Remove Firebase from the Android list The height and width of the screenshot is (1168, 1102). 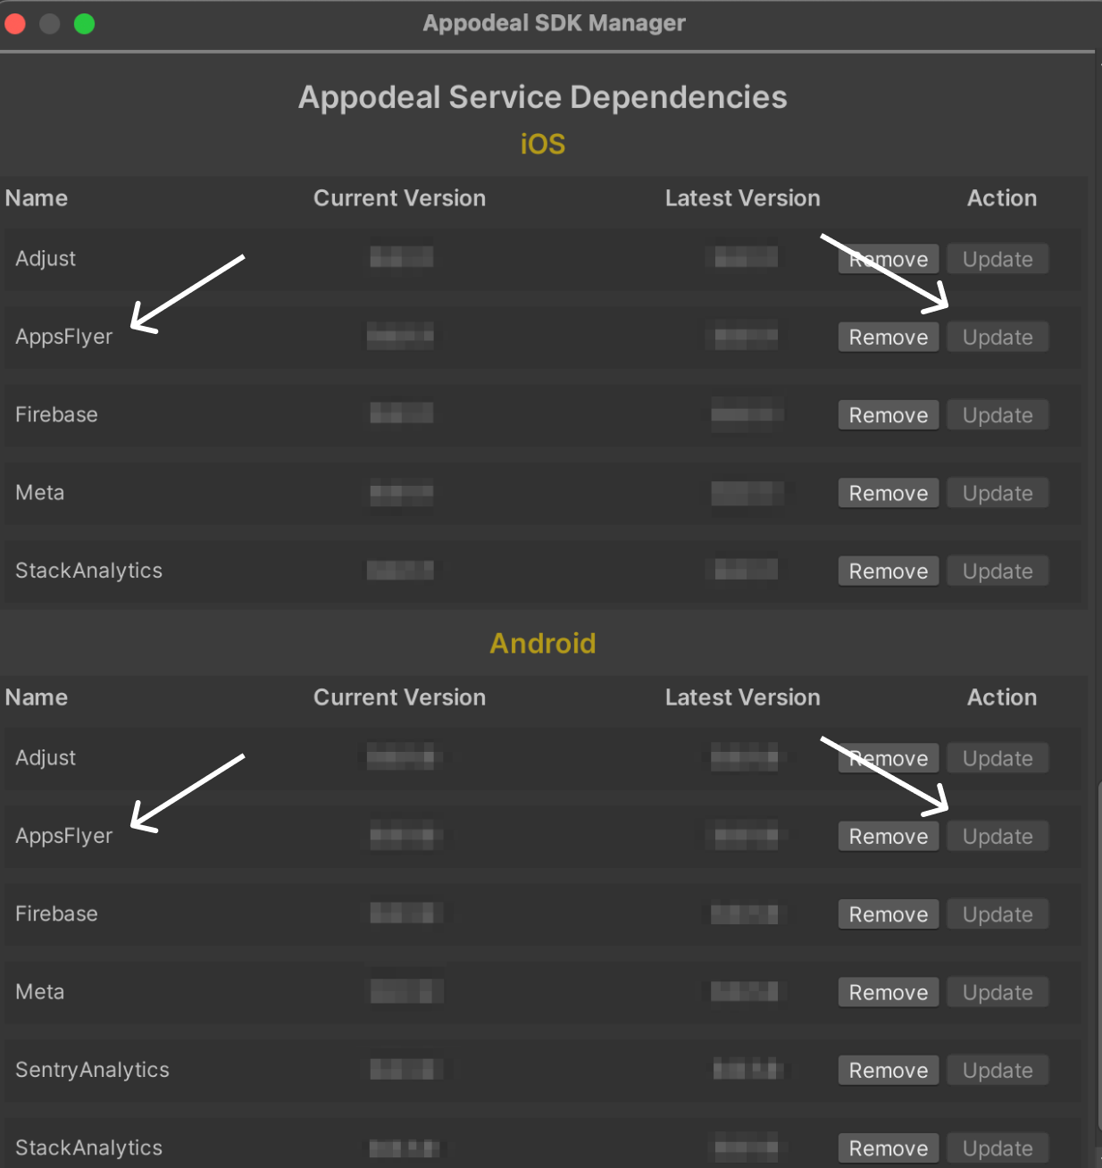[x=888, y=914]
